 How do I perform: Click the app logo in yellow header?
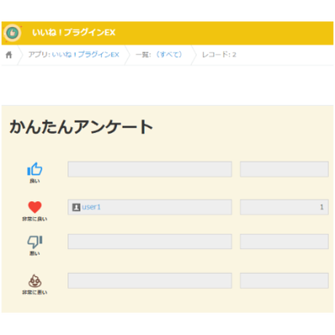pyautogui.click(x=12, y=33)
